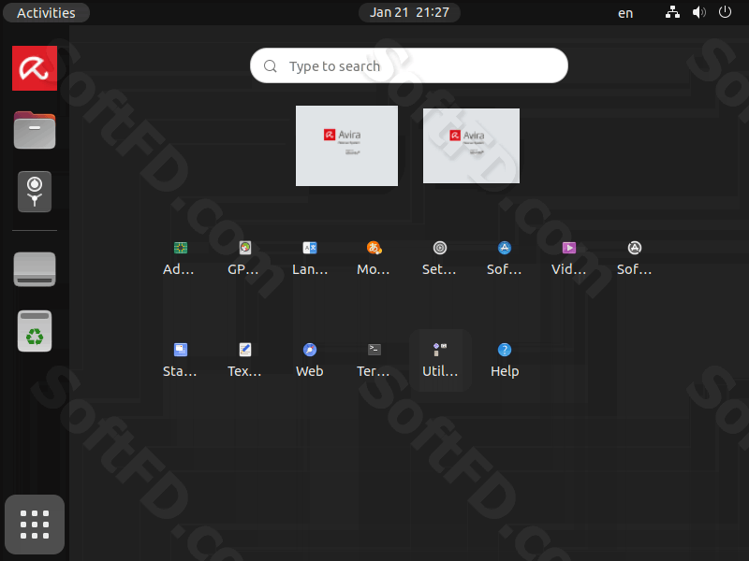The height and width of the screenshot is (561, 749).
Task: Open the clock showing Jan 21 21:27
Action: point(409,12)
